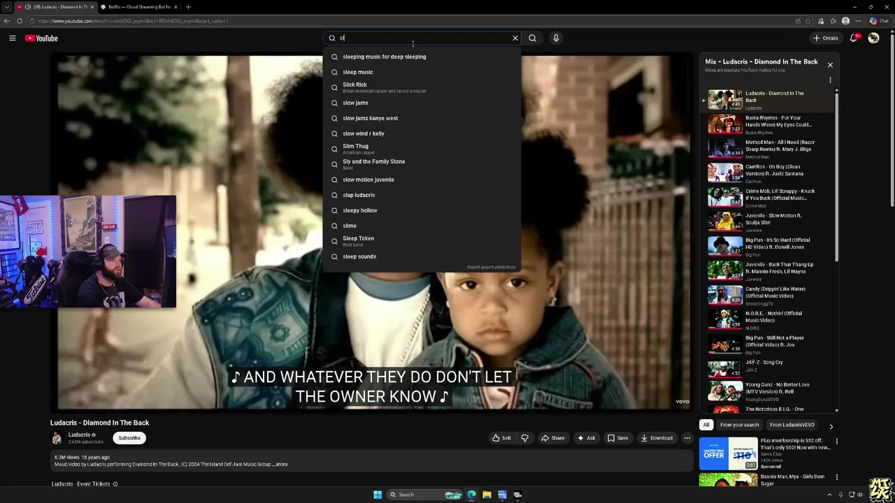Choose the 'sleepy hollow' suggestion
Screen dimensions: 895x503
pyautogui.click(x=422, y=210)
